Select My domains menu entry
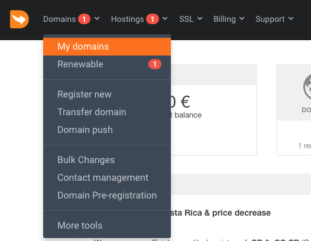The height and width of the screenshot is (241, 311). (107, 47)
